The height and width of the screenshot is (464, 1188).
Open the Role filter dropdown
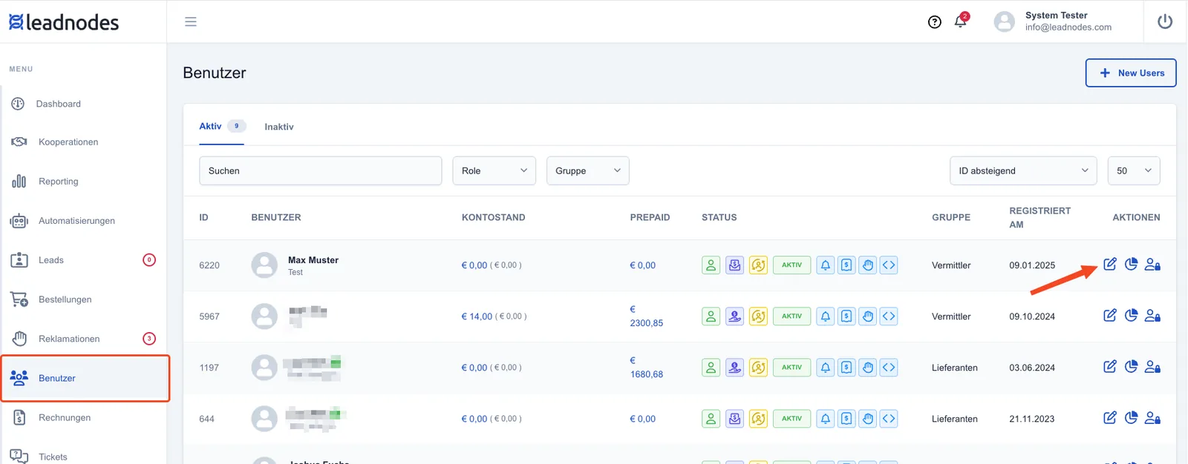pos(494,170)
